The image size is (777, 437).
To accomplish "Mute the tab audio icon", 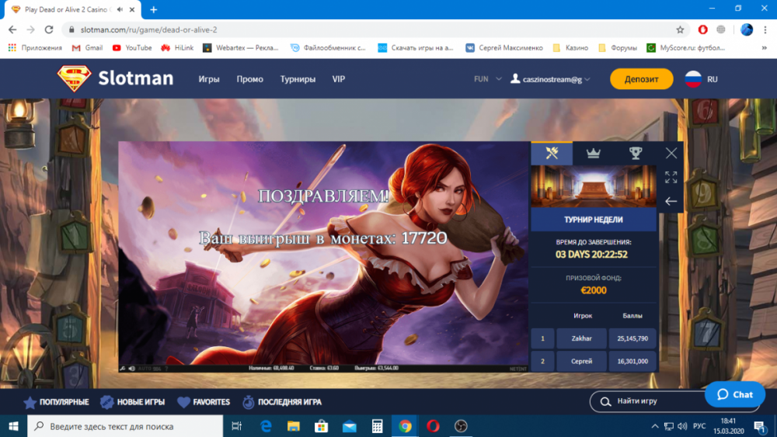I will [120, 9].
